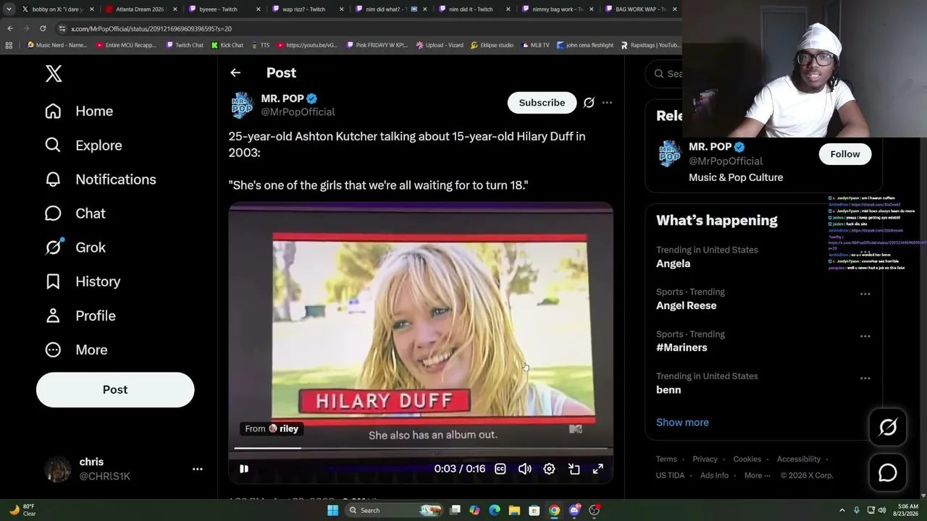Open the Terms footer link
Viewport: 927px width, 521px height.
pos(666,459)
